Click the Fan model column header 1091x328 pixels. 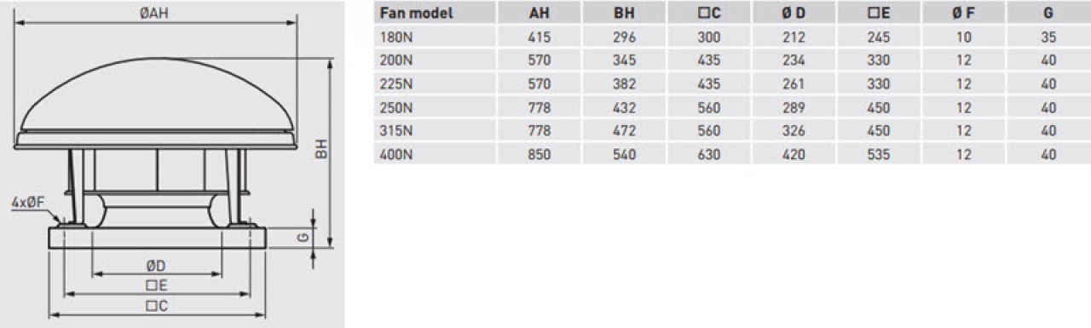[x=416, y=14]
